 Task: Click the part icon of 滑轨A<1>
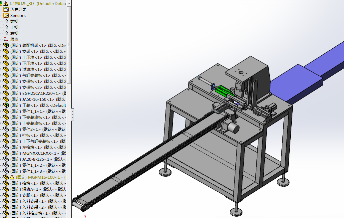[x=6, y=189]
